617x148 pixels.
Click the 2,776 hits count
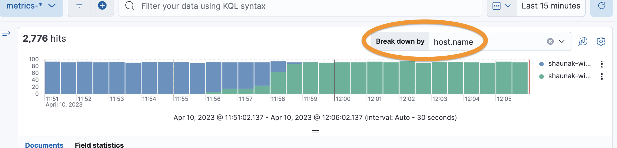click(44, 39)
